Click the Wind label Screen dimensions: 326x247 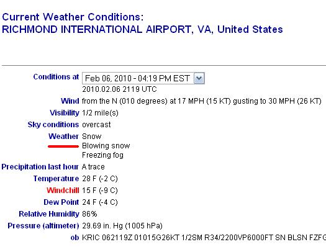70,101
